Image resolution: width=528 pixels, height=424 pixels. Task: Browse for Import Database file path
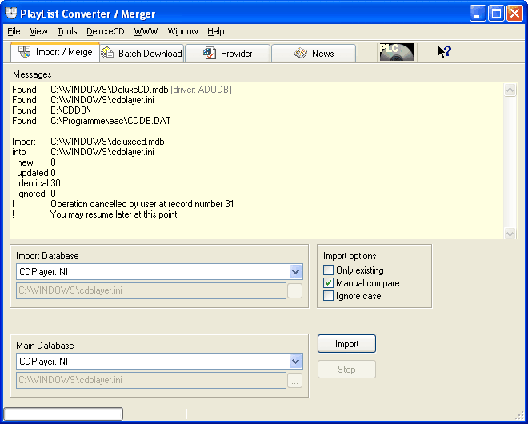(295, 291)
